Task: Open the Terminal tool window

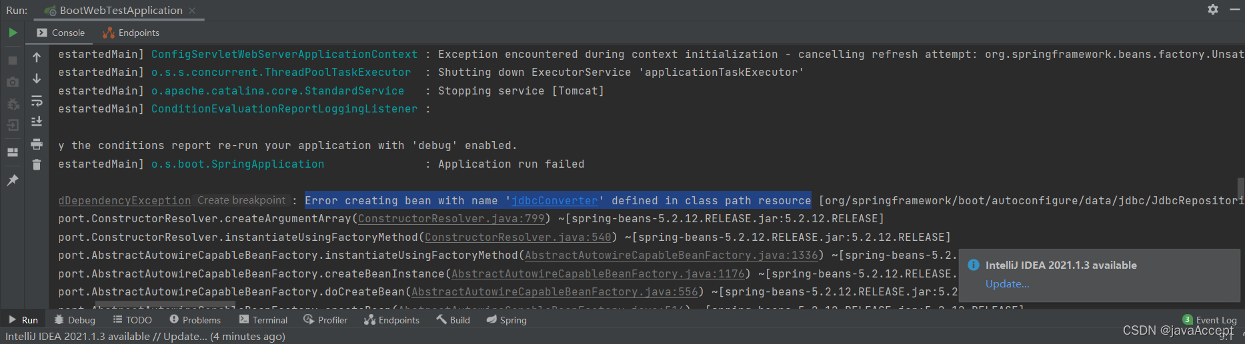Action: 263,320
